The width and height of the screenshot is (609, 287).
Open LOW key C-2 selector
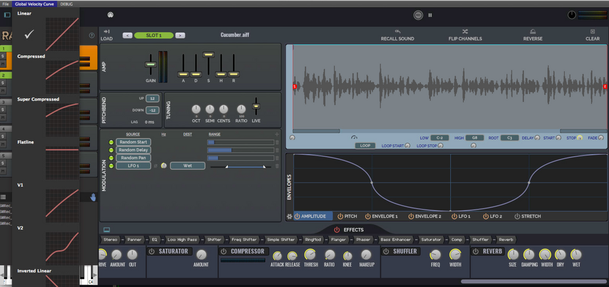pyautogui.click(x=440, y=138)
